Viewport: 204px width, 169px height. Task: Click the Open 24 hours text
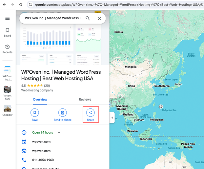coord(43,133)
